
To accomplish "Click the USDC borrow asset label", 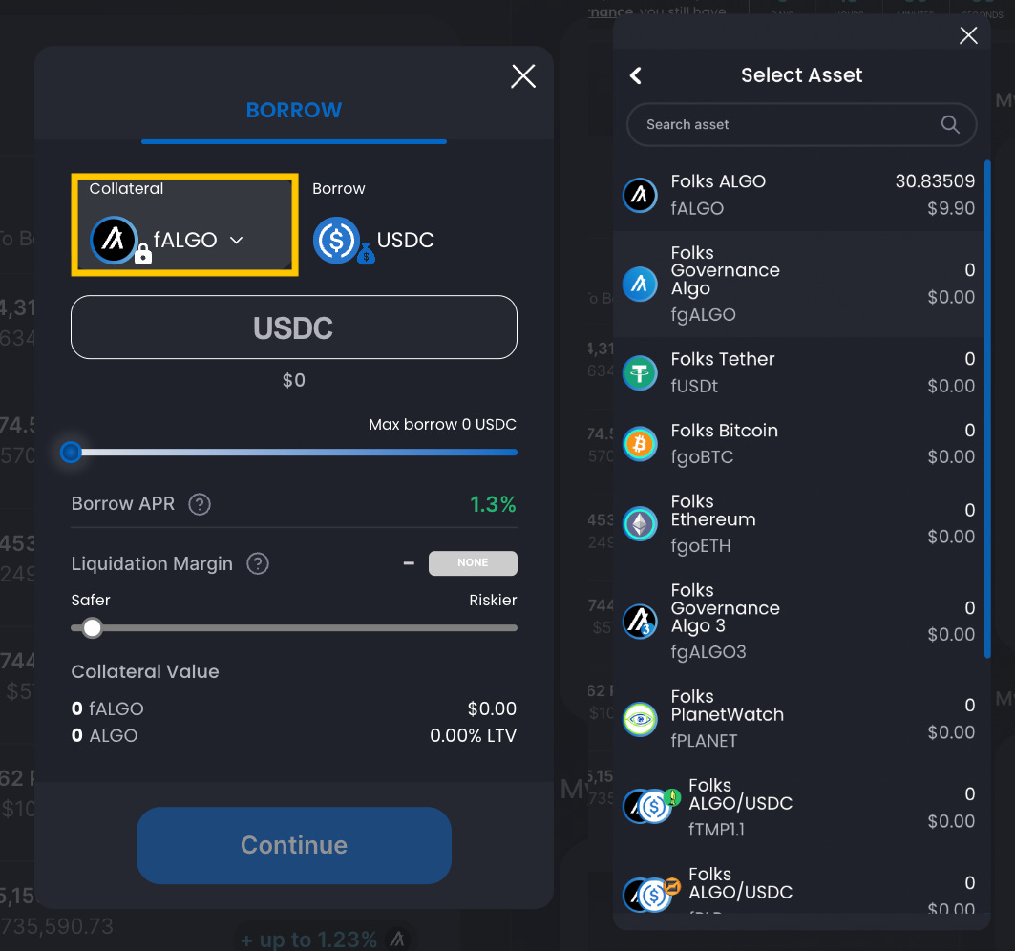I will click(x=405, y=241).
